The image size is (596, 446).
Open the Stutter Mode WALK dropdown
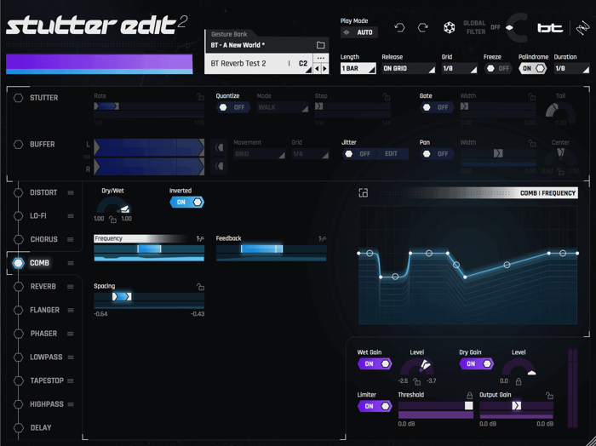click(x=283, y=107)
